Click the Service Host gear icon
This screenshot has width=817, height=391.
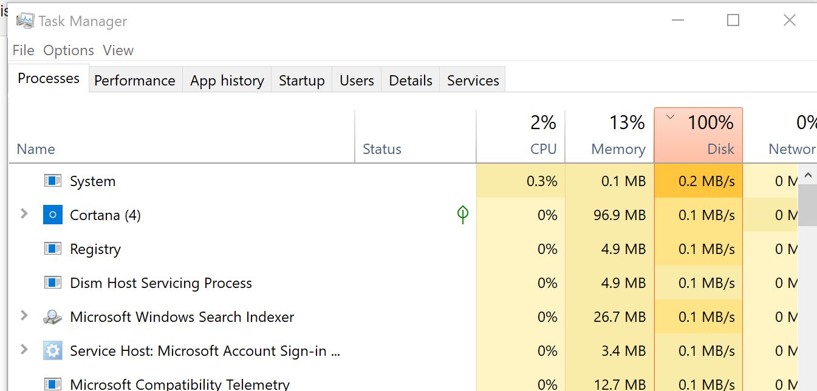coord(53,350)
